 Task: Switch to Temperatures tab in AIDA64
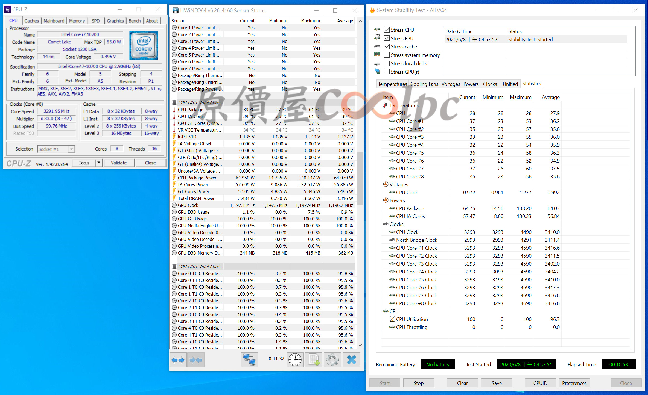point(392,84)
